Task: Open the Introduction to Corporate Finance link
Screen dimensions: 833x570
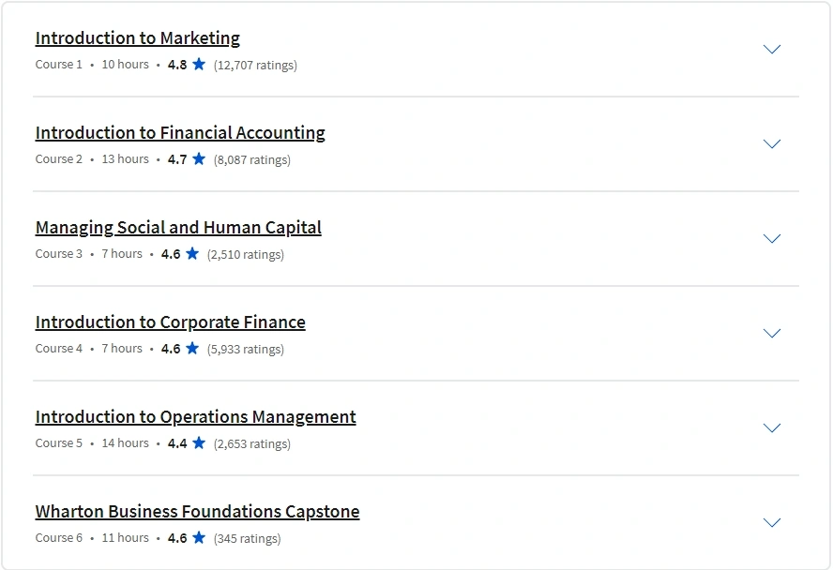Action: point(170,322)
